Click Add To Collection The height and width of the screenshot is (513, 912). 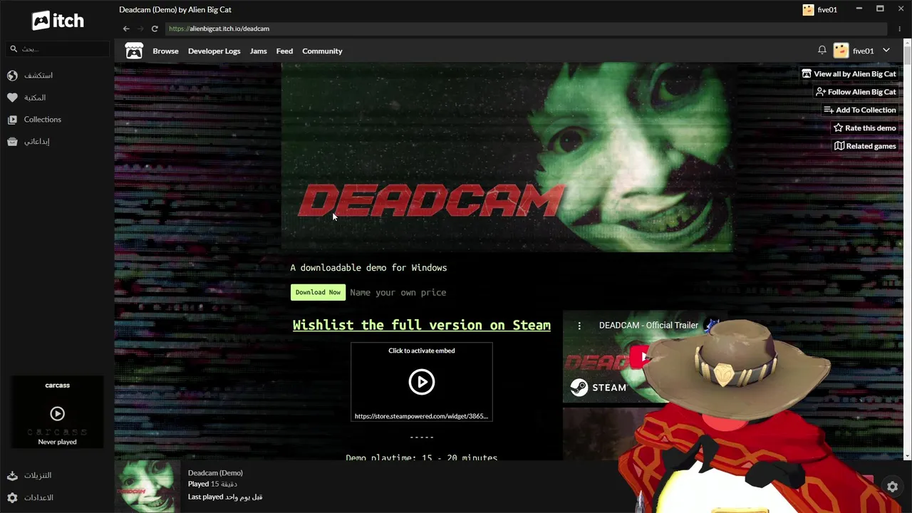pos(860,110)
